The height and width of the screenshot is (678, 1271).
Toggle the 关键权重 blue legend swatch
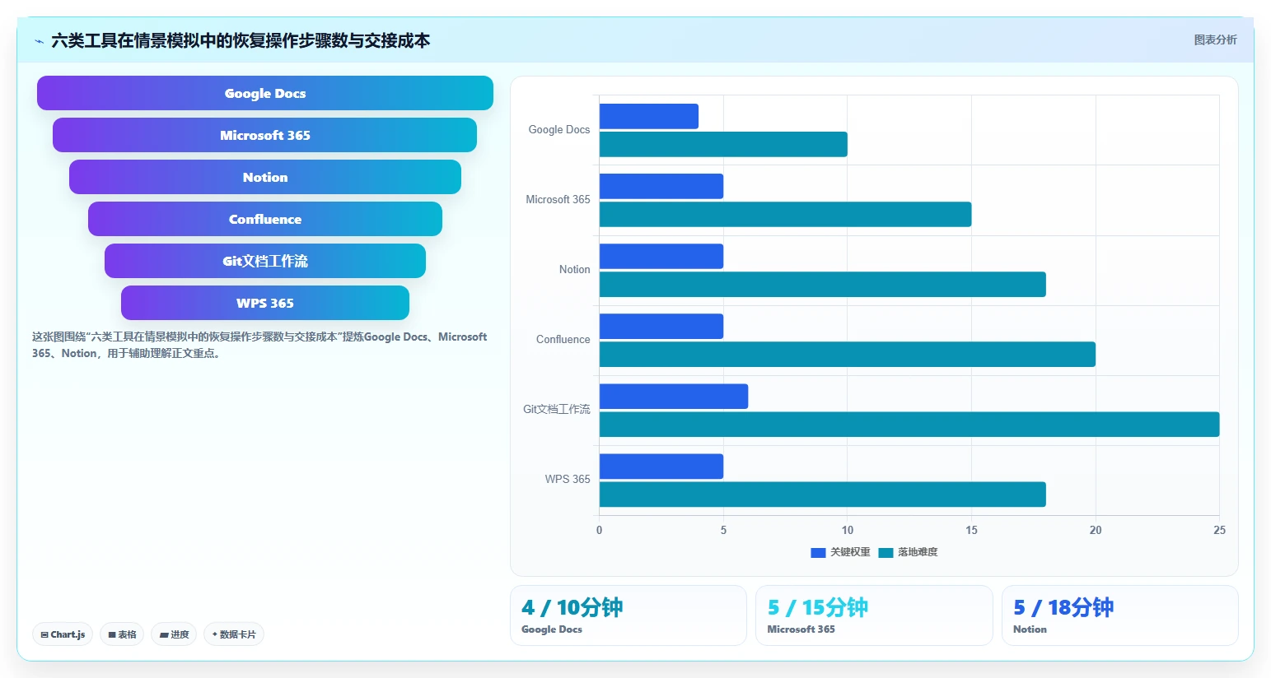pyautogui.click(x=818, y=553)
